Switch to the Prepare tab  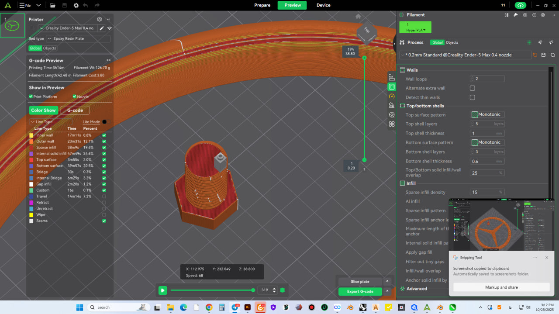point(263,5)
